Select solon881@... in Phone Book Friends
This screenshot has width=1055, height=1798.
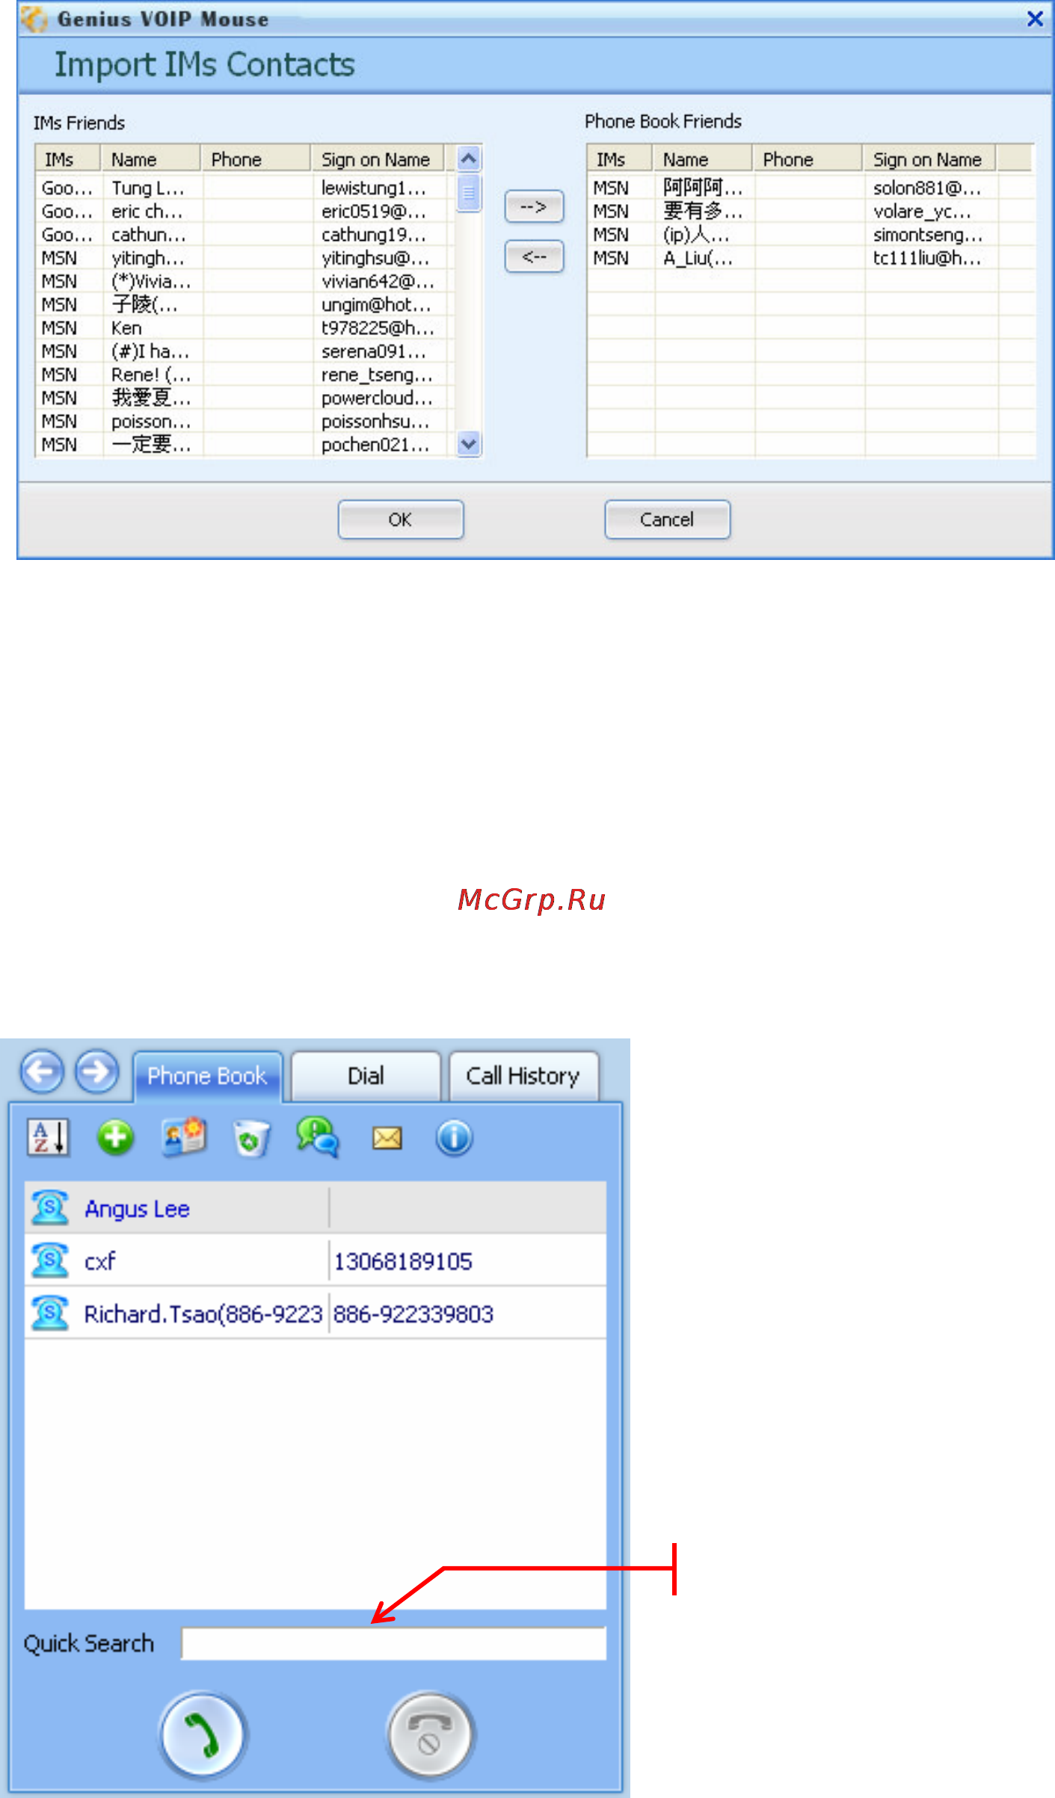click(x=811, y=188)
